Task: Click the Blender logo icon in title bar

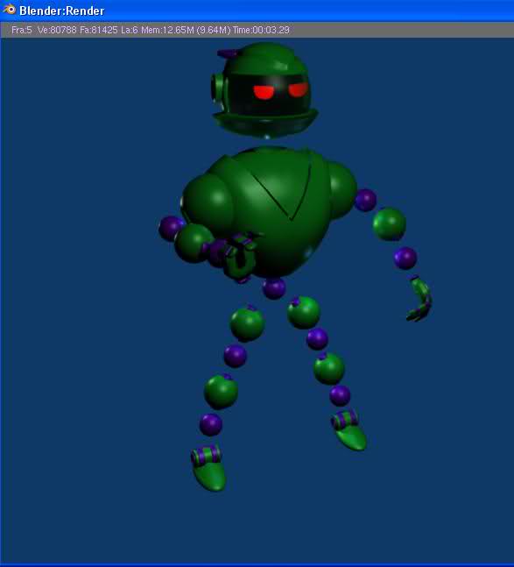Action: click(x=9, y=10)
